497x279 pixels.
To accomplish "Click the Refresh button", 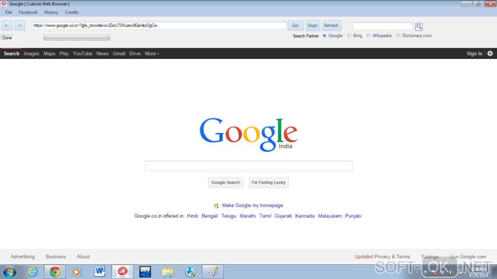I will click(331, 25).
